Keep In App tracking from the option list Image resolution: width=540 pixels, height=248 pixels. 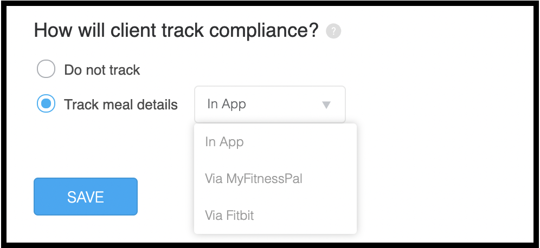click(275, 142)
